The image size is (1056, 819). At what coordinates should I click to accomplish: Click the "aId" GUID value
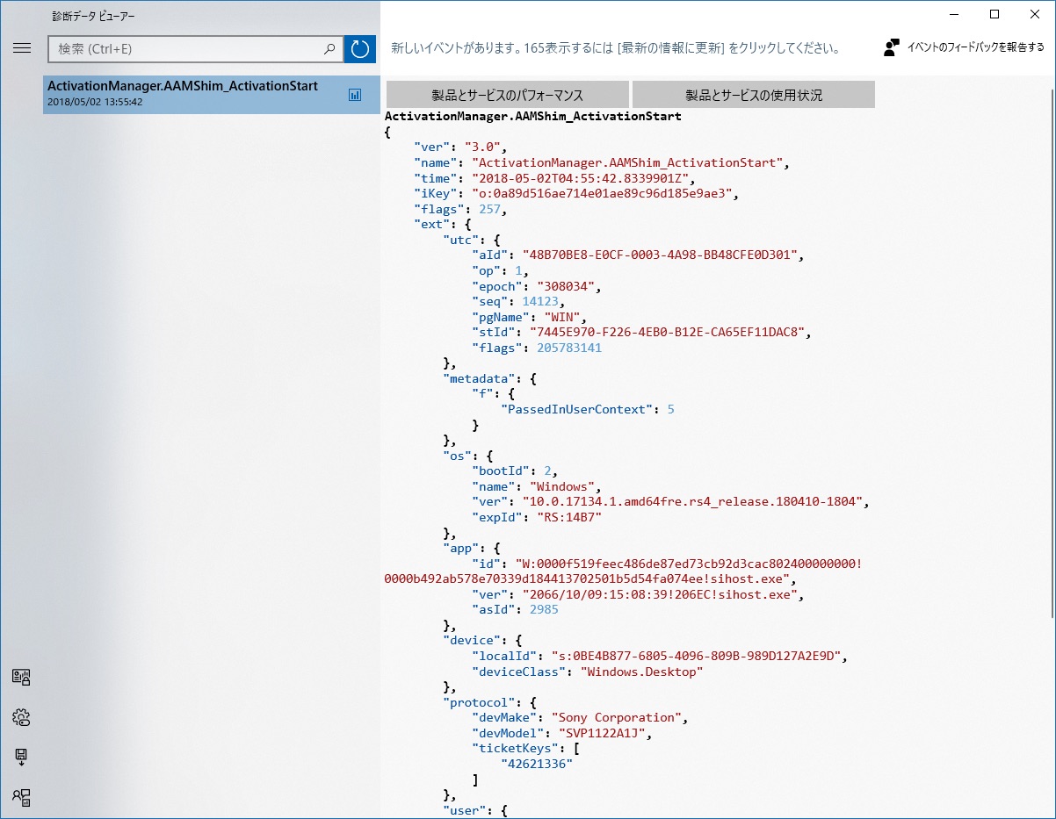tap(660, 255)
